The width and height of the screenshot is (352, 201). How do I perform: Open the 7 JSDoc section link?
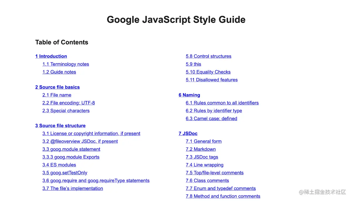click(188, 133)
